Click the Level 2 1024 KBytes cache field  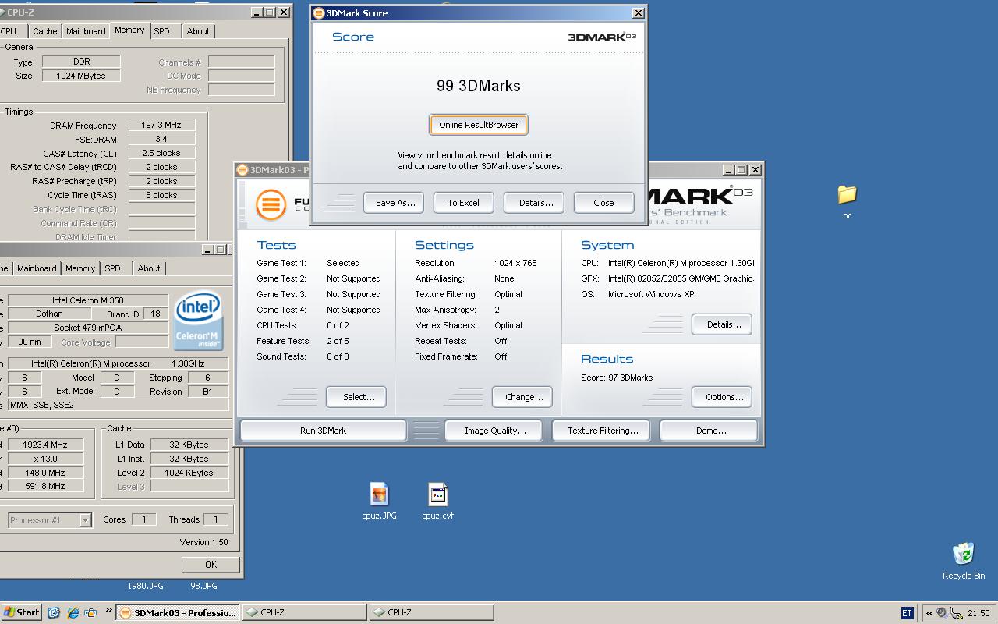pyautogui.click(x=189, y=473)
